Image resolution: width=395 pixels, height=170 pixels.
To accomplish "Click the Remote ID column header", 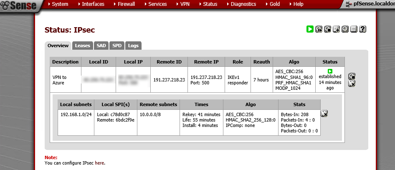I will pyautogui.click(x=169, y=62).
